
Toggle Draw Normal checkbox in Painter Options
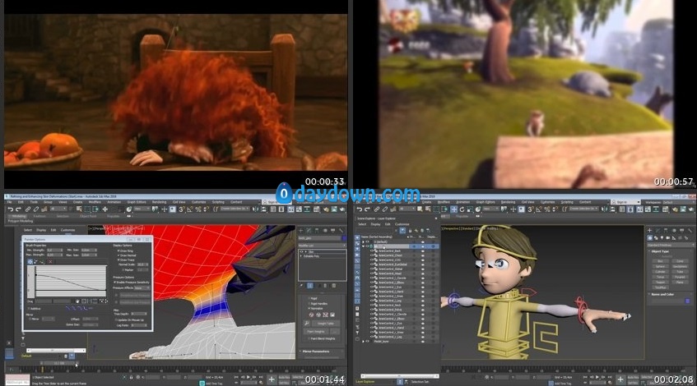tap(118, 255)
